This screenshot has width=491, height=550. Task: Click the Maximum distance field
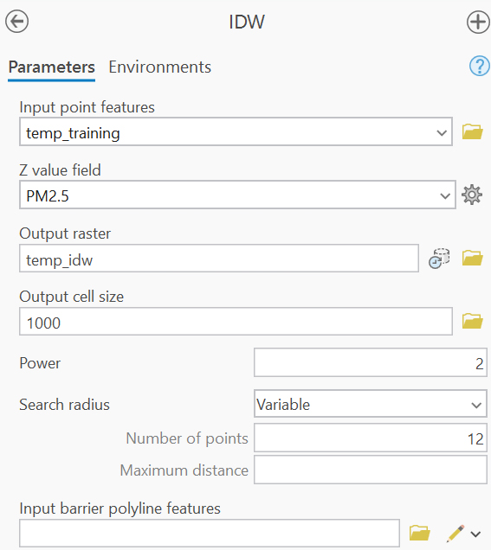(370, 470)
